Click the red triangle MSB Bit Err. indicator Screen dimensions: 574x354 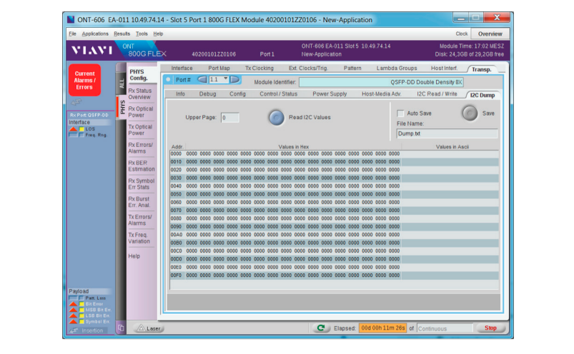pyautogui.click(x=73, y=310)
